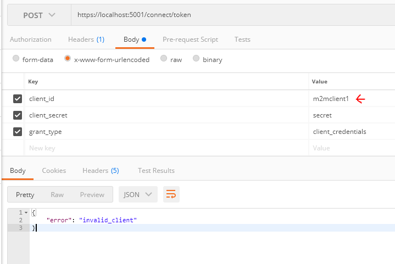Switch to the Authorization tab
Viewport: 395px width, 264px height.
[31, 40]
